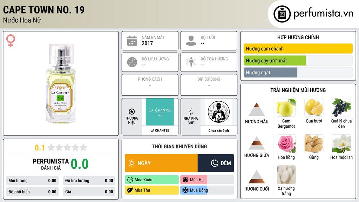Click the perfumista.vn bottle logo icon
The width and height of the screenshot is (359, 202).
[282, 14]
